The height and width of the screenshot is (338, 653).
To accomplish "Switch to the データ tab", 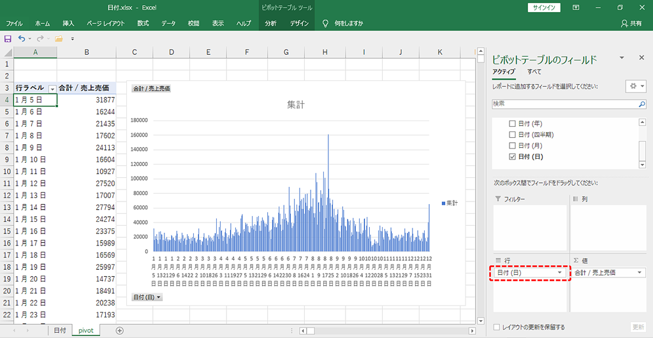I will [168, 24].
